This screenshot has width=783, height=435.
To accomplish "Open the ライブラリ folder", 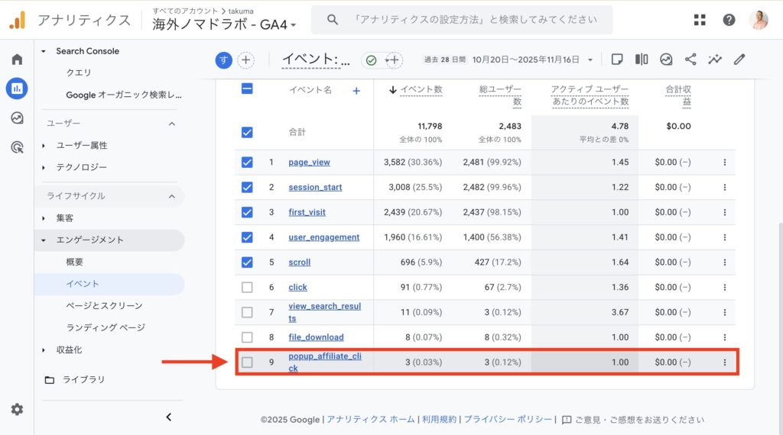I will pos(75,380).
